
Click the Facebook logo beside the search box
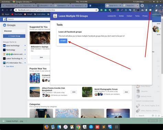(x=4, y=19)
